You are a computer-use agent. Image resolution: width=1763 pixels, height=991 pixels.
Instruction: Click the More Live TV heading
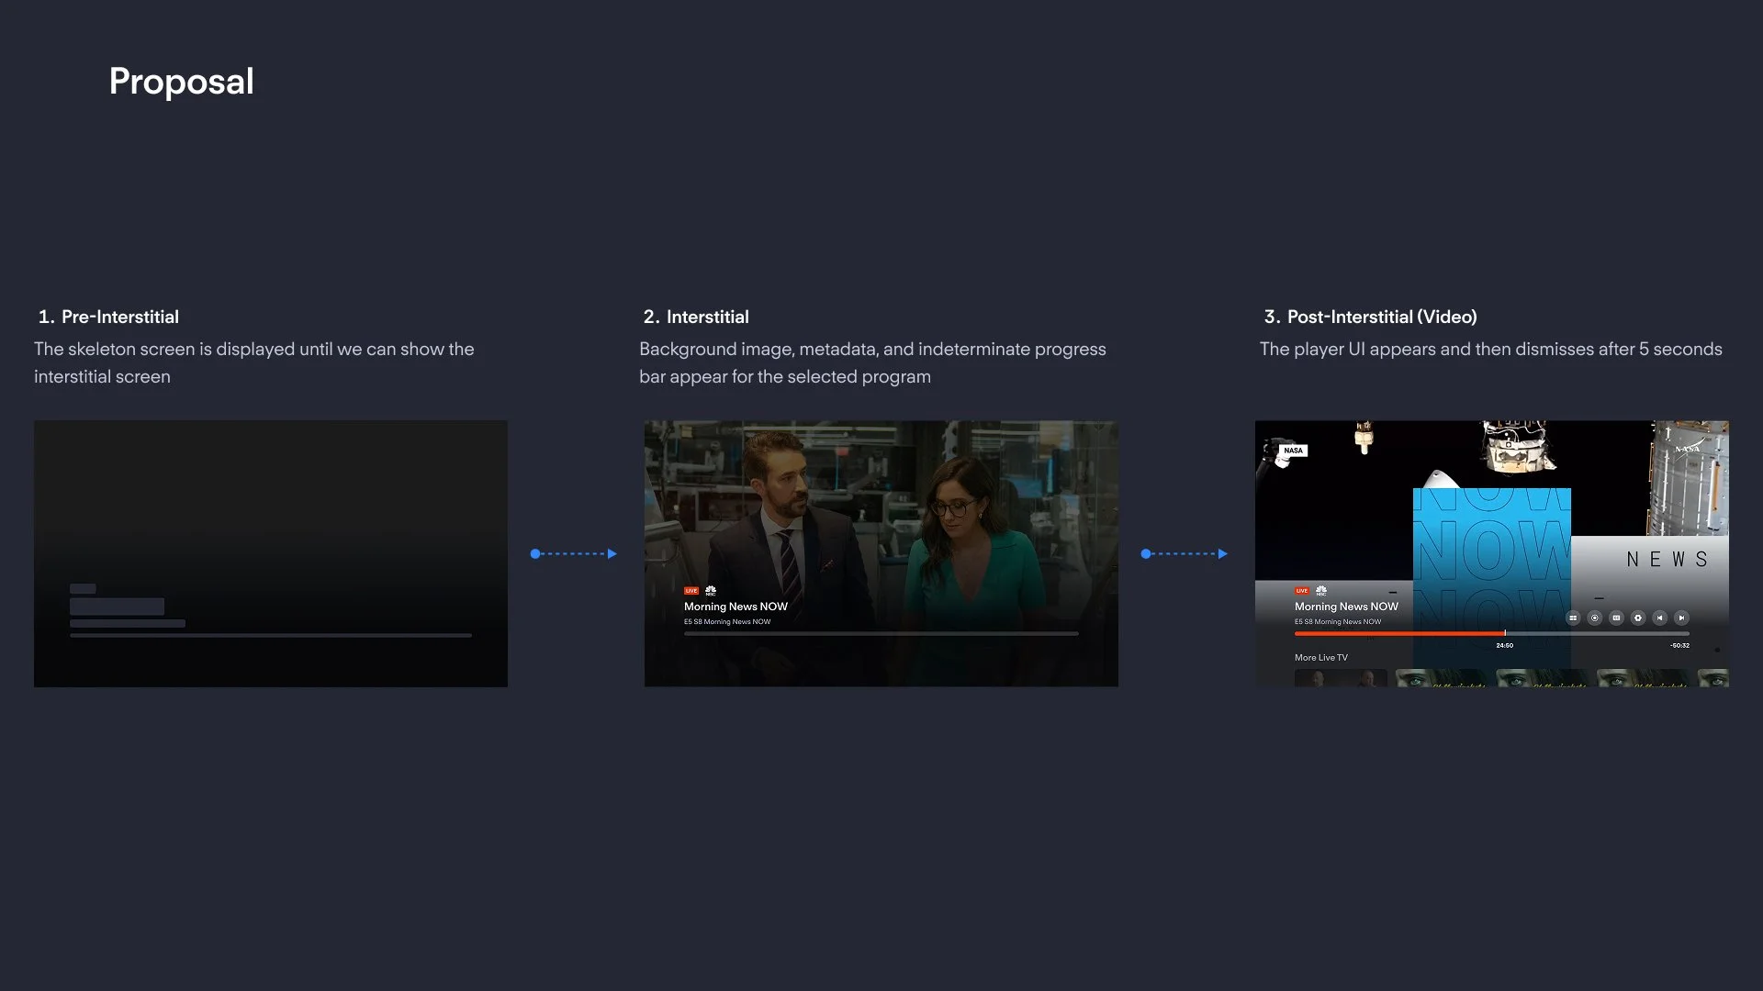[1320, 658]
